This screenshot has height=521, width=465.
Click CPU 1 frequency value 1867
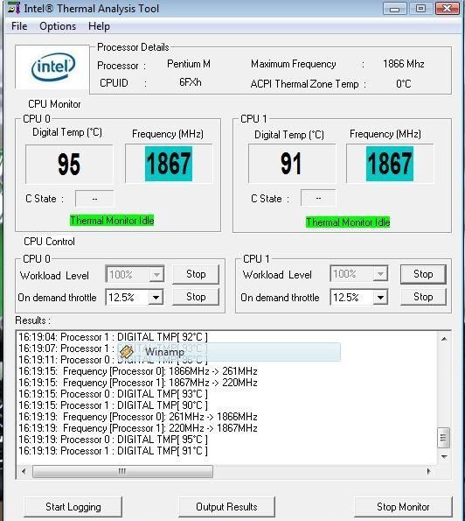click(390, 164)
